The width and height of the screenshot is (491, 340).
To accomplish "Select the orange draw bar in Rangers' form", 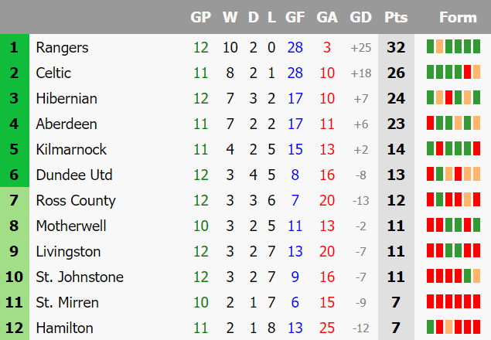I will tap(439, 46).
